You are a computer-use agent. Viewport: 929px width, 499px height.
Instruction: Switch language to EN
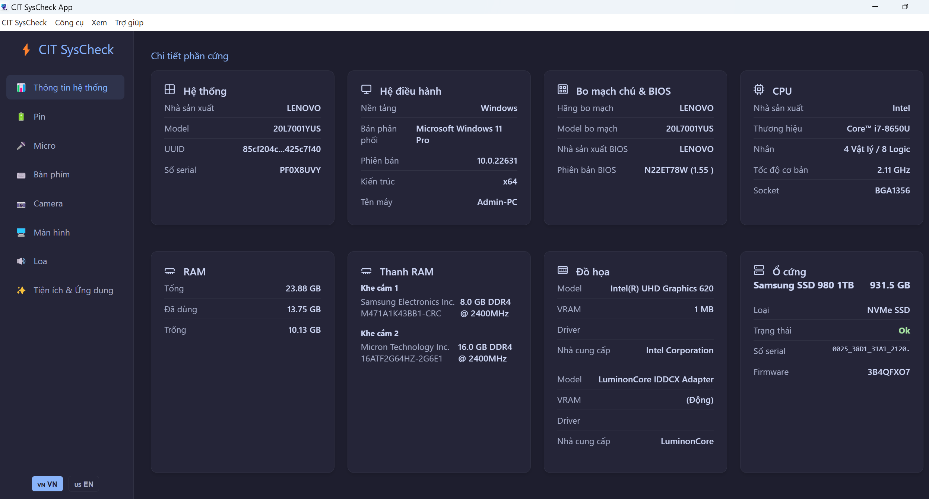[x=84, y=484]
